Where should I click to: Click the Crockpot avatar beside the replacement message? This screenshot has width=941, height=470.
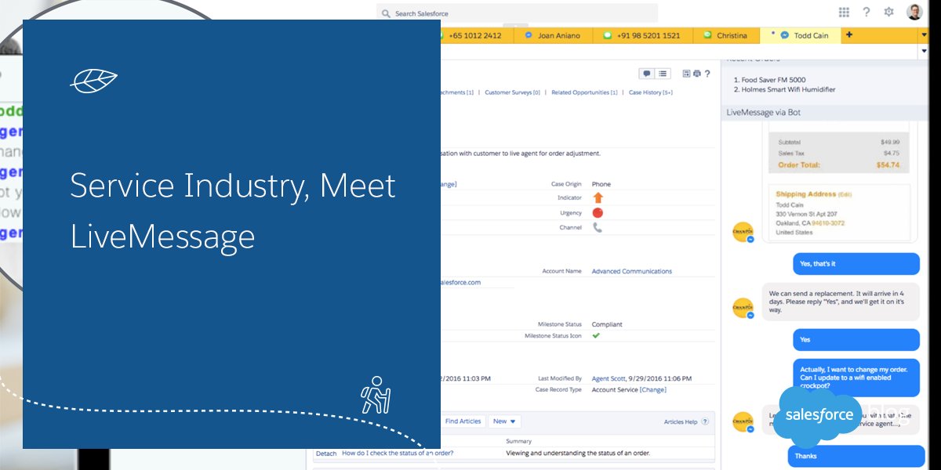743,308
